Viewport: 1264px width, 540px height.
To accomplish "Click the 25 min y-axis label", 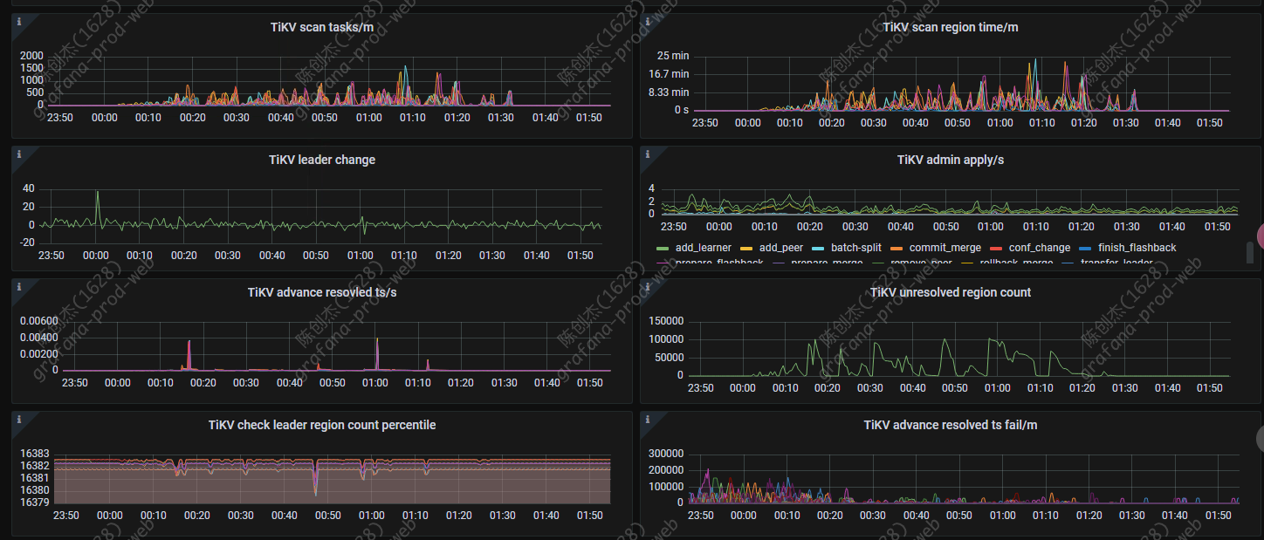I will click(673, 56).
